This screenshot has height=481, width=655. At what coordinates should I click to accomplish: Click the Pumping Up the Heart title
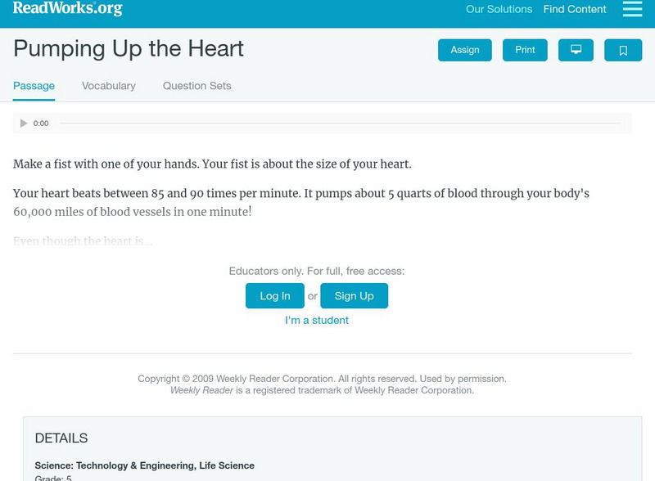[128, 49]
